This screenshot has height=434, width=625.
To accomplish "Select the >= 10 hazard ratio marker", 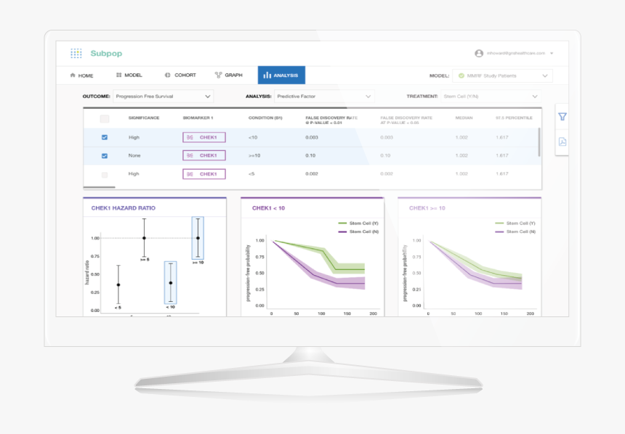I will (x=198, y=238).
